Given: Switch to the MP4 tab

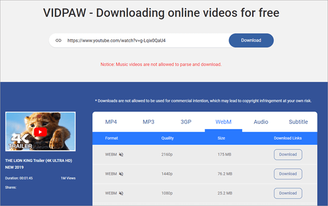Looking at the screenshot, I should (111, 122).
